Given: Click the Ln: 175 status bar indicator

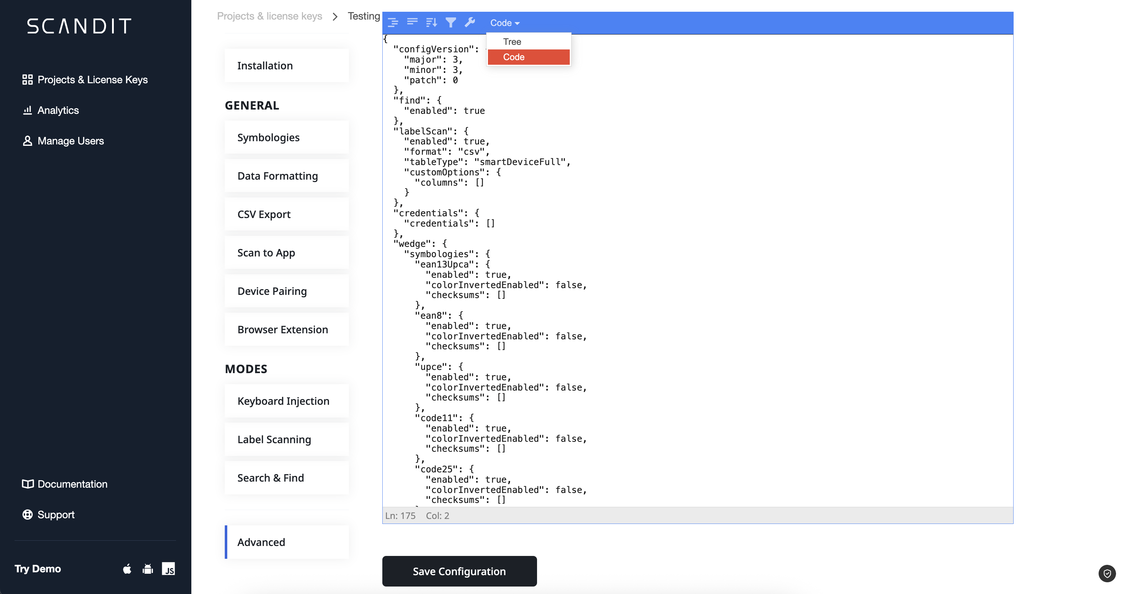Looking at the screenshot, I should (400, 515).
